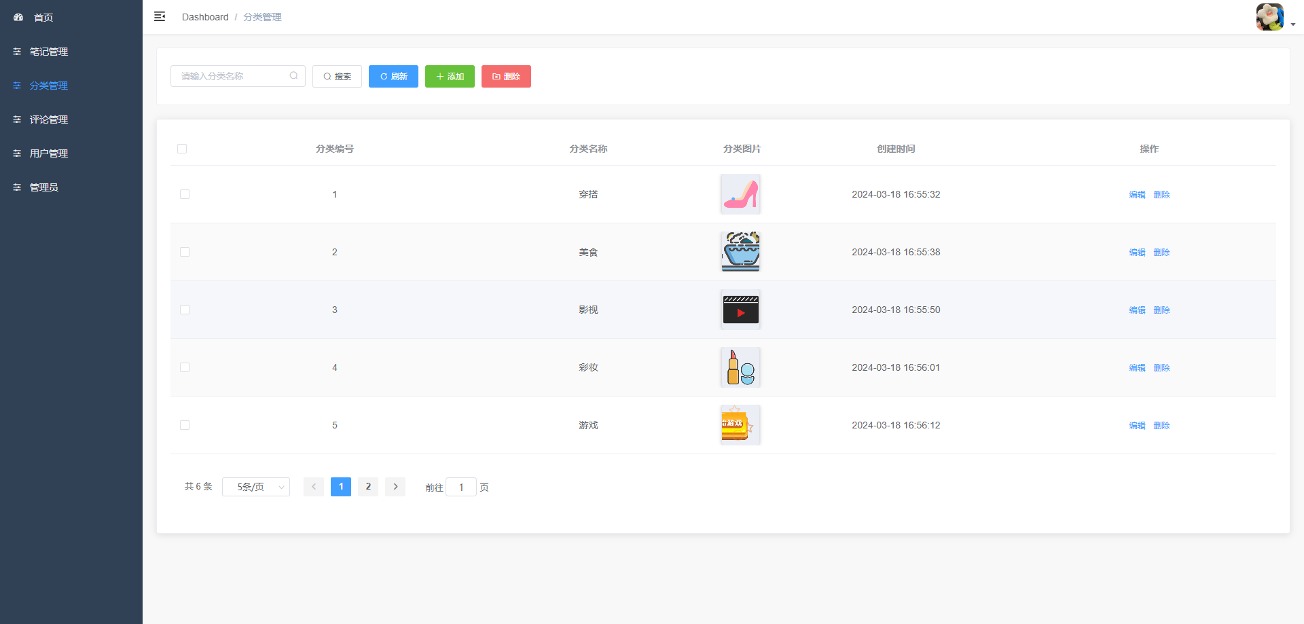Open 笔记管理 in the sidebar
This screenshot has height=624, width=1304.
click(x=48, y=52)
